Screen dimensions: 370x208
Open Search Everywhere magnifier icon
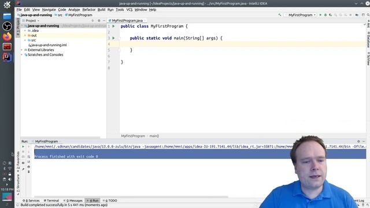click(x=368, y=15)
